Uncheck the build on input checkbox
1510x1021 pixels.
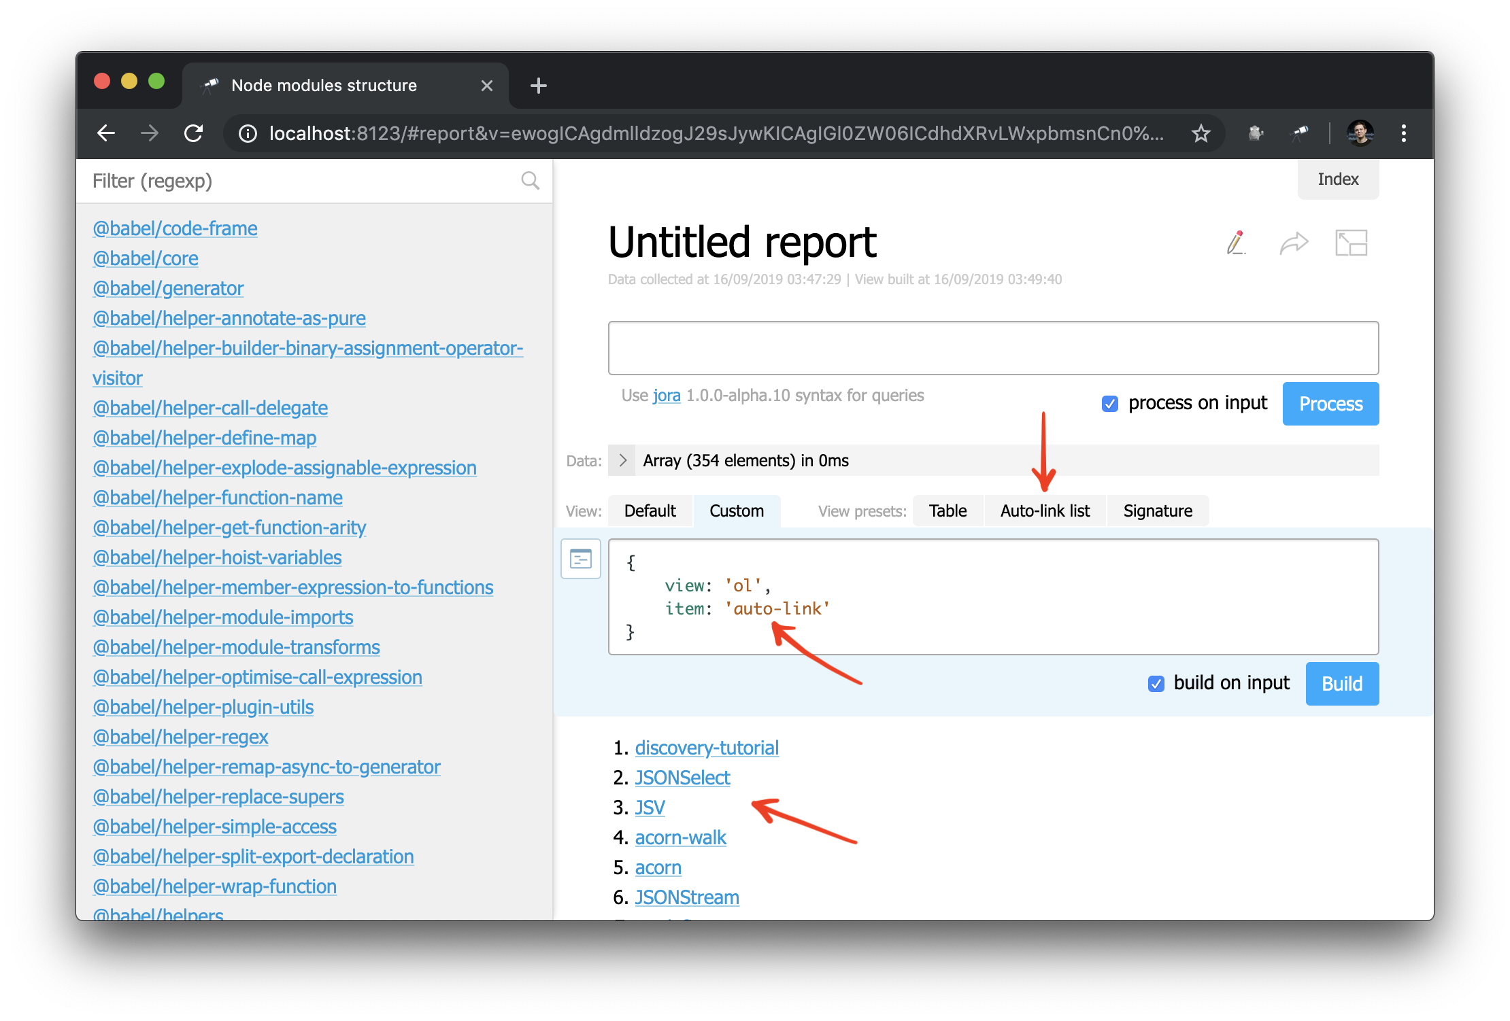pos(1156,683)
